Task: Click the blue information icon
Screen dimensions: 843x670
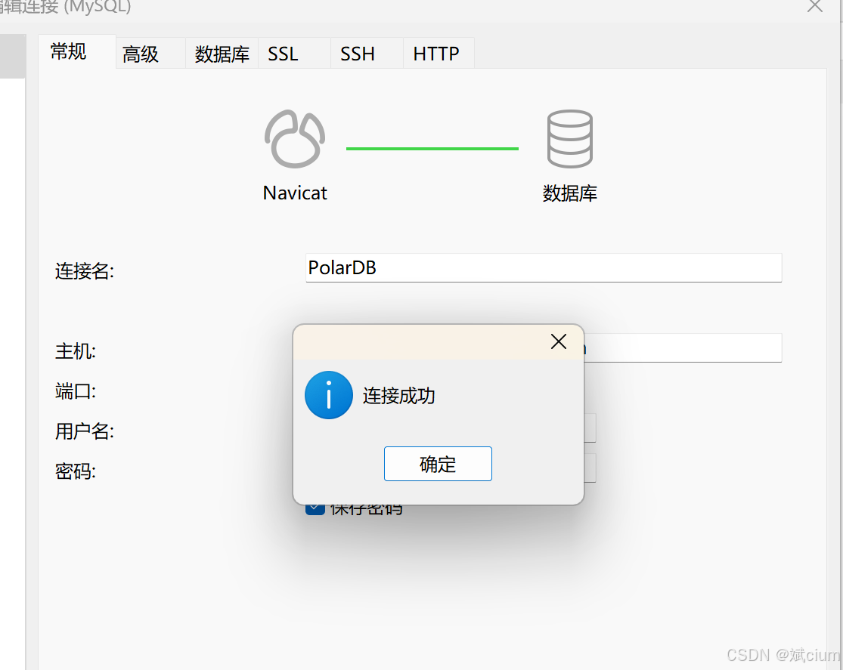Action: click(328, 395)
